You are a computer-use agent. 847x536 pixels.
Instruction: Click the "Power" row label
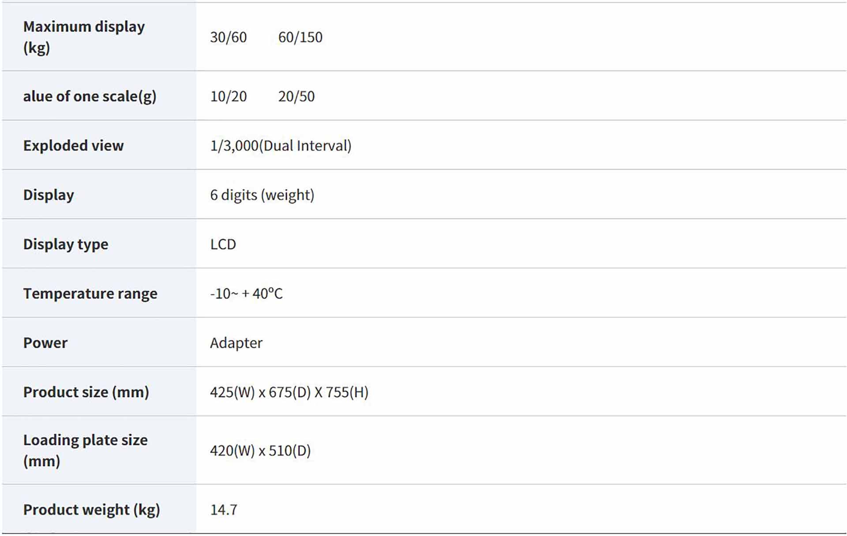pyautogui.click(x=45, y=343)
